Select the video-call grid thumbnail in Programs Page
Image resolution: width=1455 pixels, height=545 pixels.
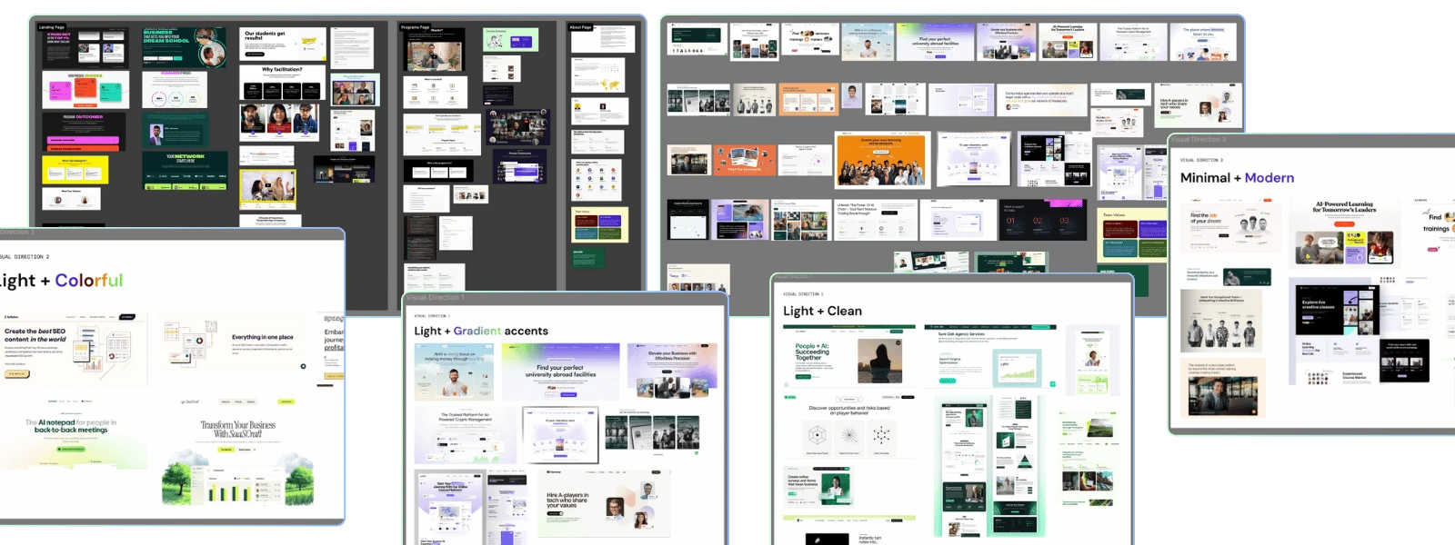point(518,127)
